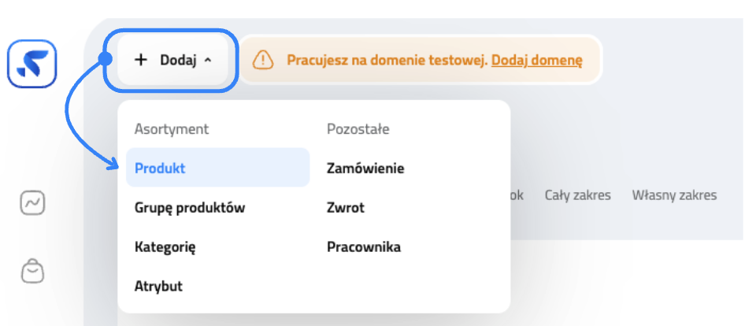Choose "Grupę produktów" in the menu

click(x=190, y=208)
